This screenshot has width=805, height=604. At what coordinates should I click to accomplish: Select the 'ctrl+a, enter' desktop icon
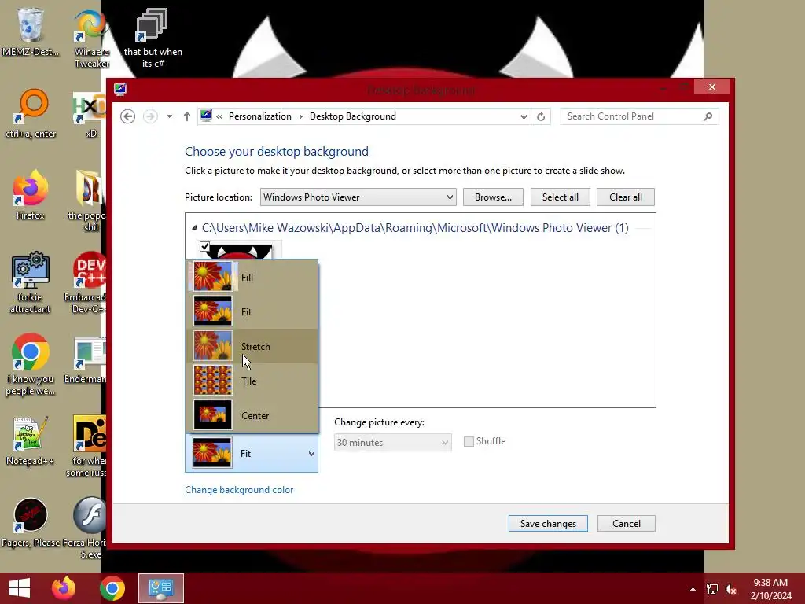[x=31, y=114]
